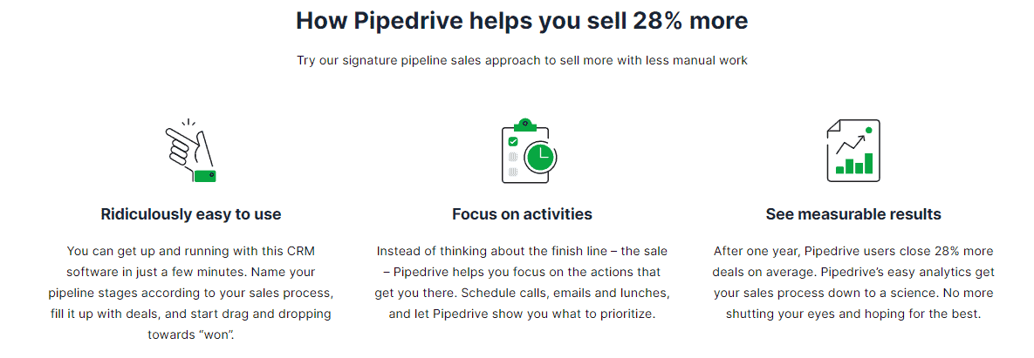Click the signature pipeline sales approach subtitle

523,61
